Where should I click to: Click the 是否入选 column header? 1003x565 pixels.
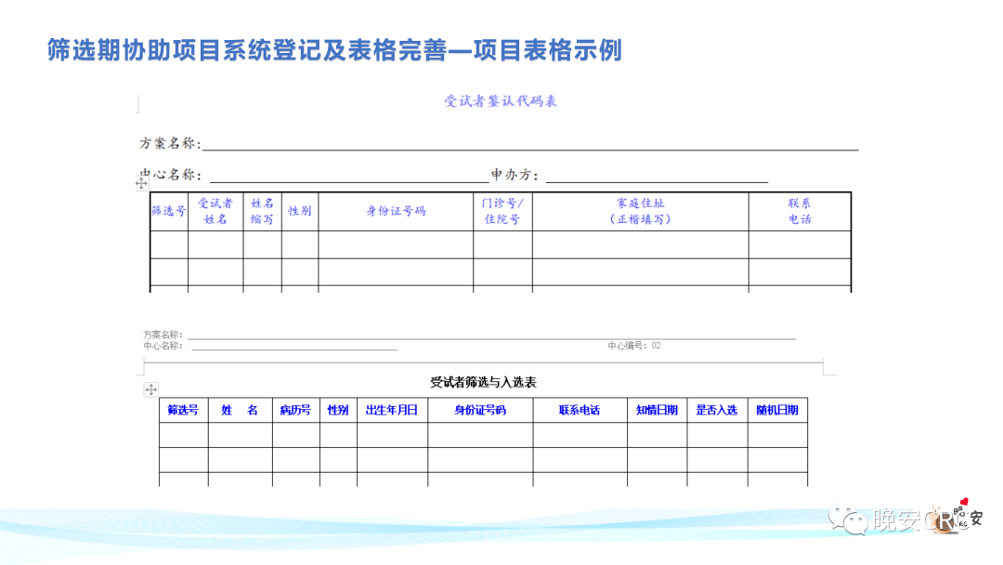[717, 410]
